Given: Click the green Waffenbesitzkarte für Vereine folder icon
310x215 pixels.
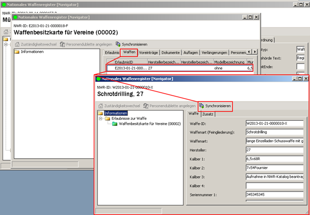Looking at the screenshot, I should [115, 124].
